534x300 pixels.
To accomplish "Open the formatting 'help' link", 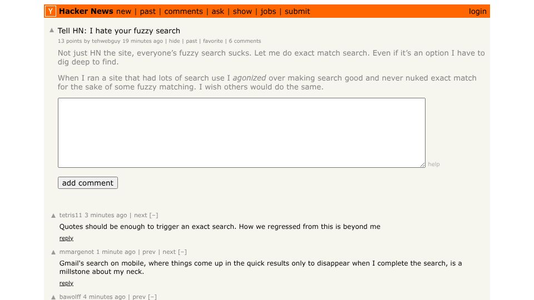I will point(434,164).
